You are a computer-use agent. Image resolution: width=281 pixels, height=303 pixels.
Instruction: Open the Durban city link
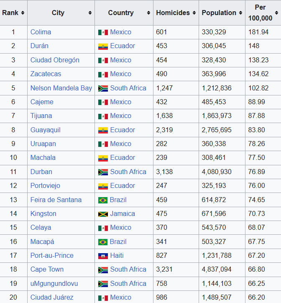(x=41, y=172)
